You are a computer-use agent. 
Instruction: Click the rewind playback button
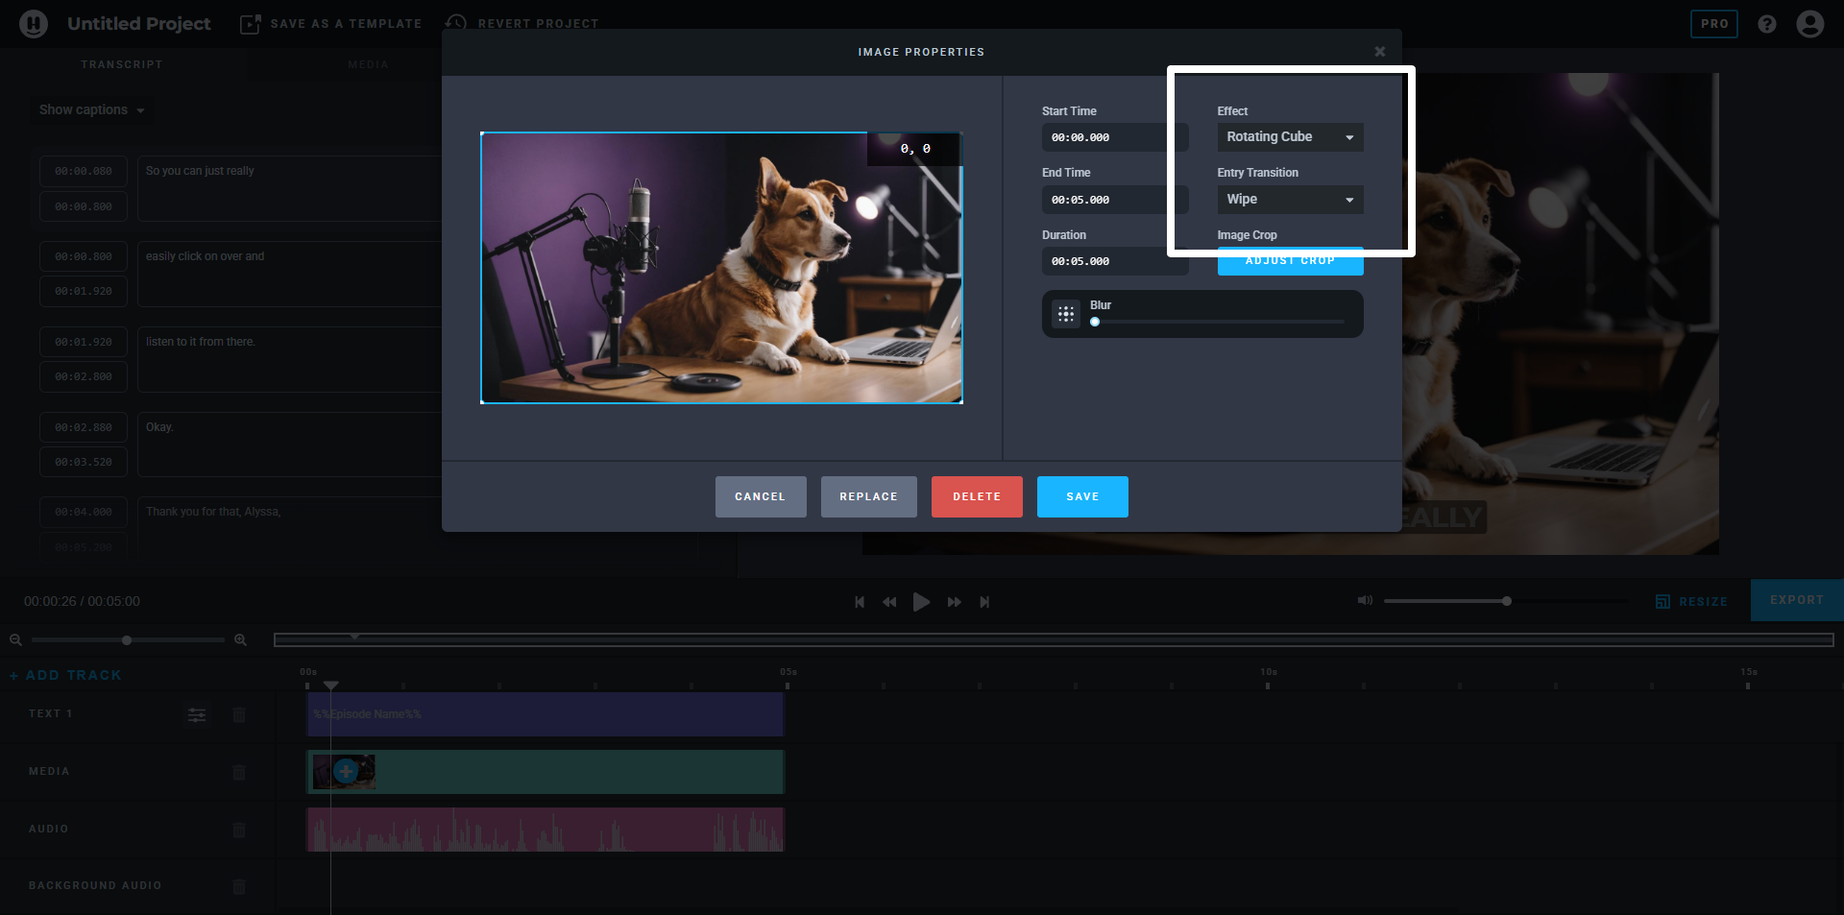[889, 602]
